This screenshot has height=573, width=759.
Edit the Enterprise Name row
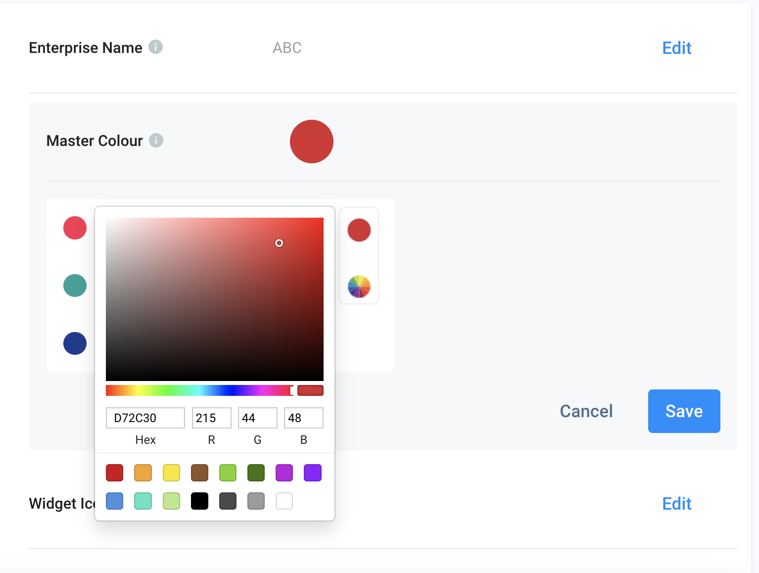pyautogui.click(x=677, y=48)
